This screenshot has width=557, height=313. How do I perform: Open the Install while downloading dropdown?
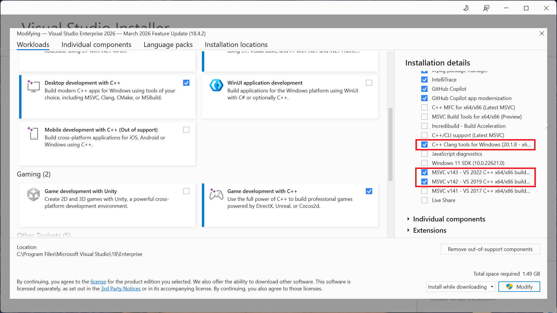pos(460,287)
